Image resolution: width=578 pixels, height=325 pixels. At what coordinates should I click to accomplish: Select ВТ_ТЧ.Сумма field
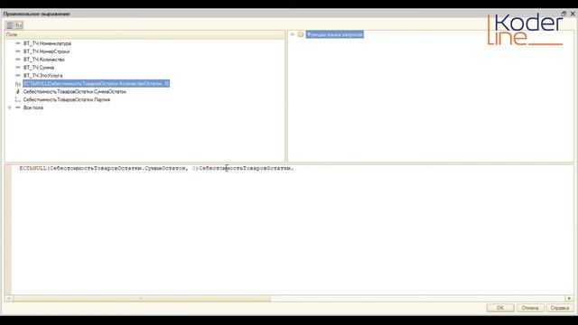pyautogui.click(x=39, y=68)
